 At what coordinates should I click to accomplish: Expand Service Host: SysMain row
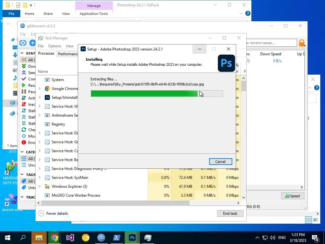pos(40,178)
